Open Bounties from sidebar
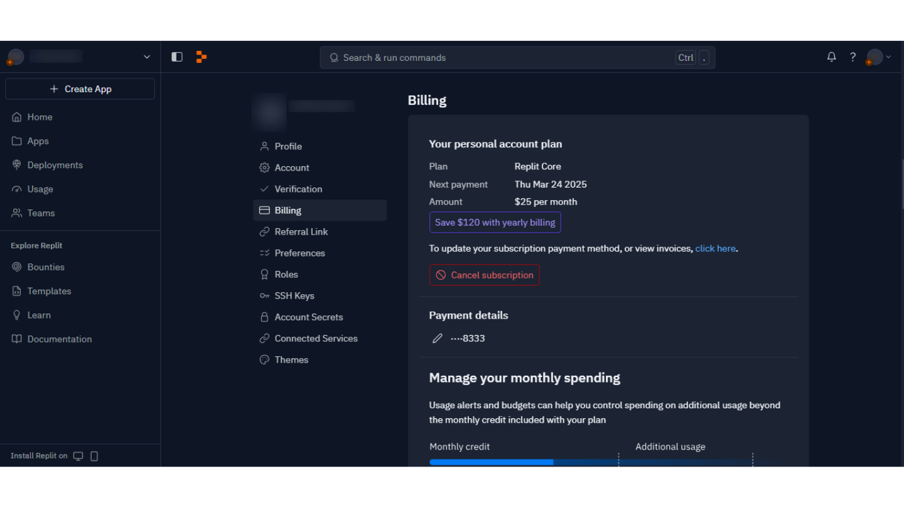The image size is (904, 508). [46, 267]
